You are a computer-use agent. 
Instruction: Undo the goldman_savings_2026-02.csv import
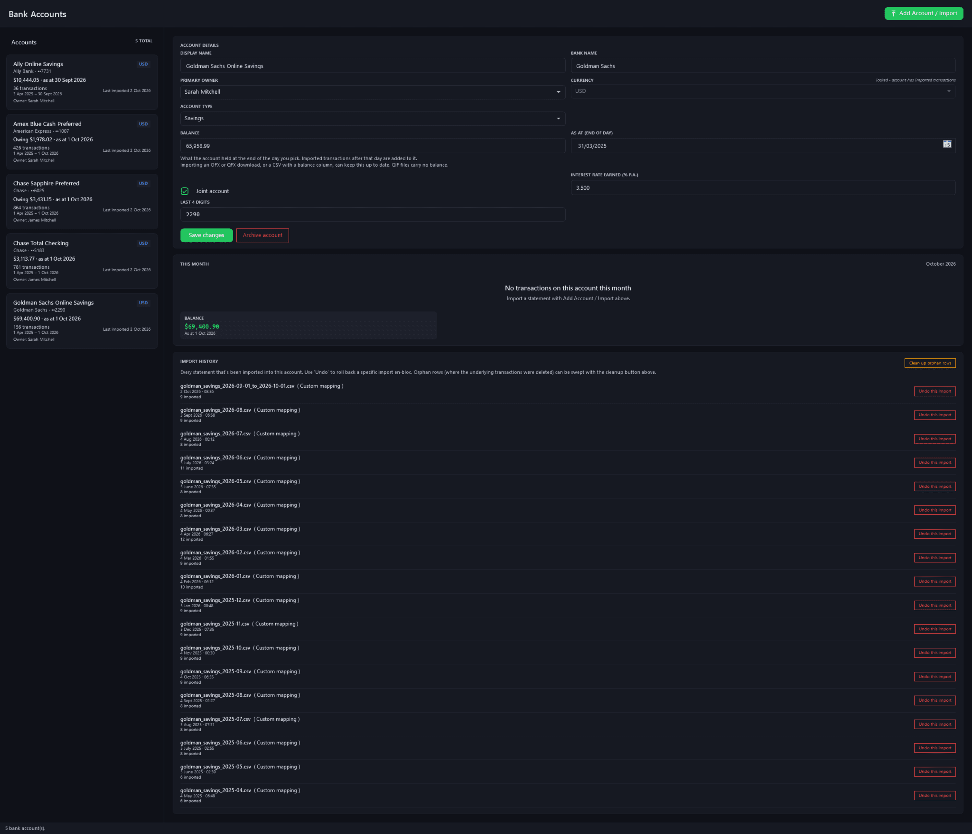[934, 558]
